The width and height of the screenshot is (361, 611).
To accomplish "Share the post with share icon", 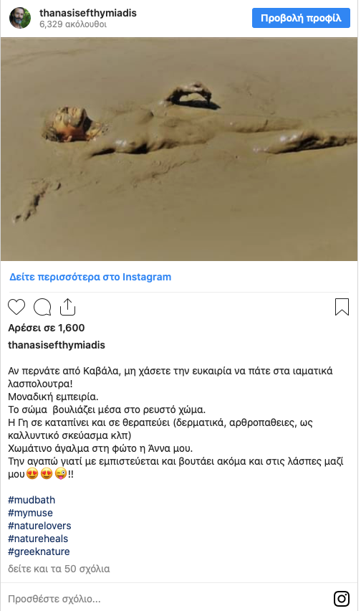I will 67,307.
